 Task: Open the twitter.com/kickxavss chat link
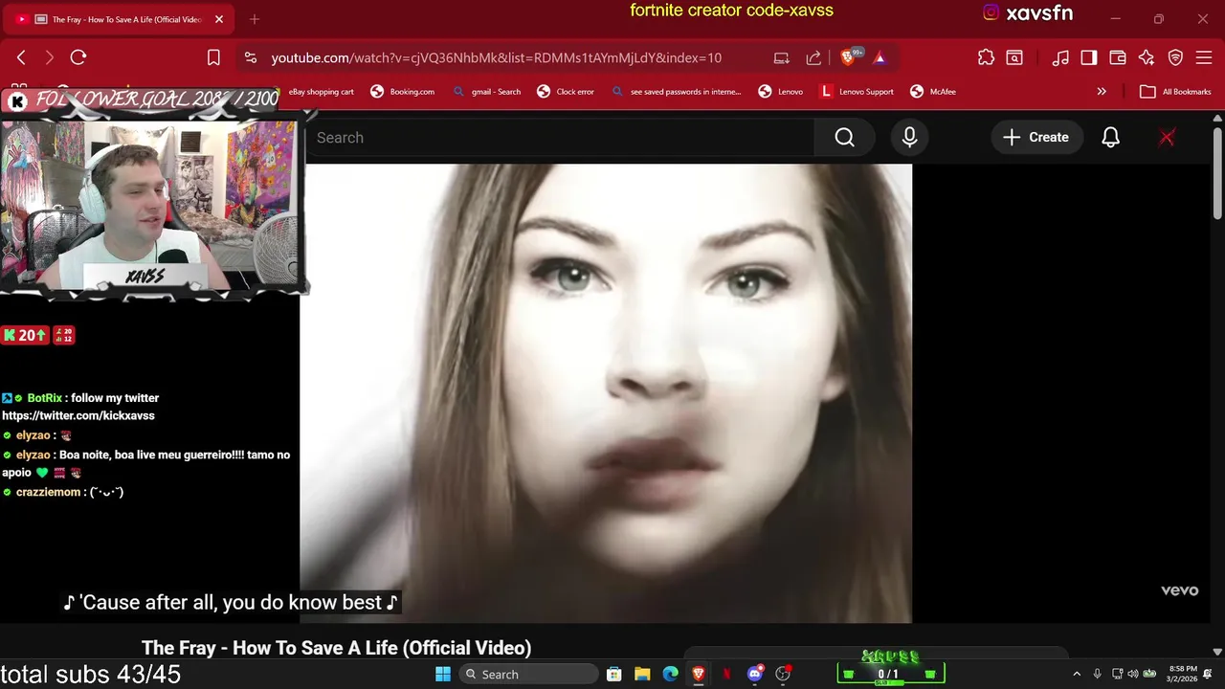[78, 415]
